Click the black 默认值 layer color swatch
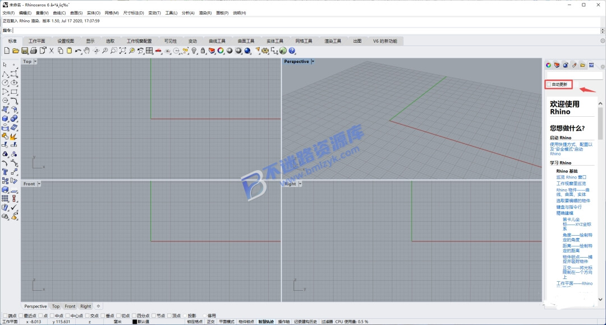Viewport: 606px width, 325px height. click(135, 322)
